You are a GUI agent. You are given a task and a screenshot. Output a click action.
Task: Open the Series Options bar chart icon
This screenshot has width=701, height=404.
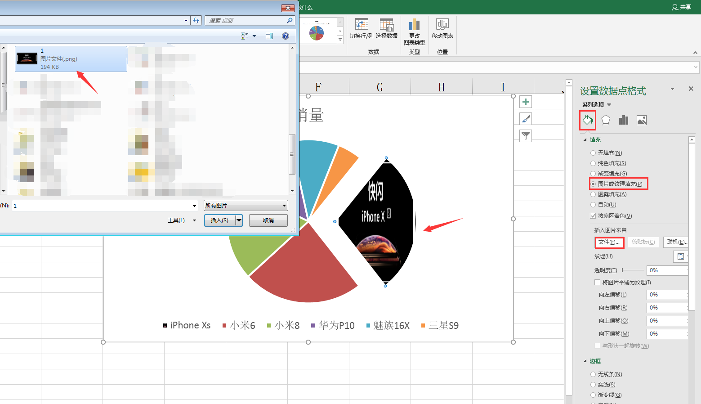point(624,120)
